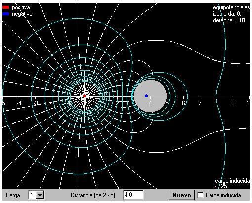Click axis tick labeled -4
Viewport: 252px width, 203px height.
pyautogui.click(x=19, y=103)
